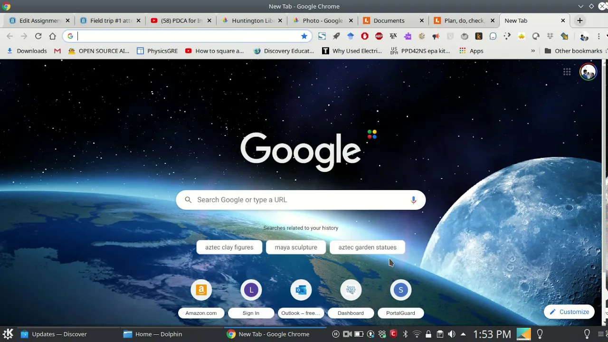
Task: Open the 'How to square a...' bookmark
Action: 215,51
